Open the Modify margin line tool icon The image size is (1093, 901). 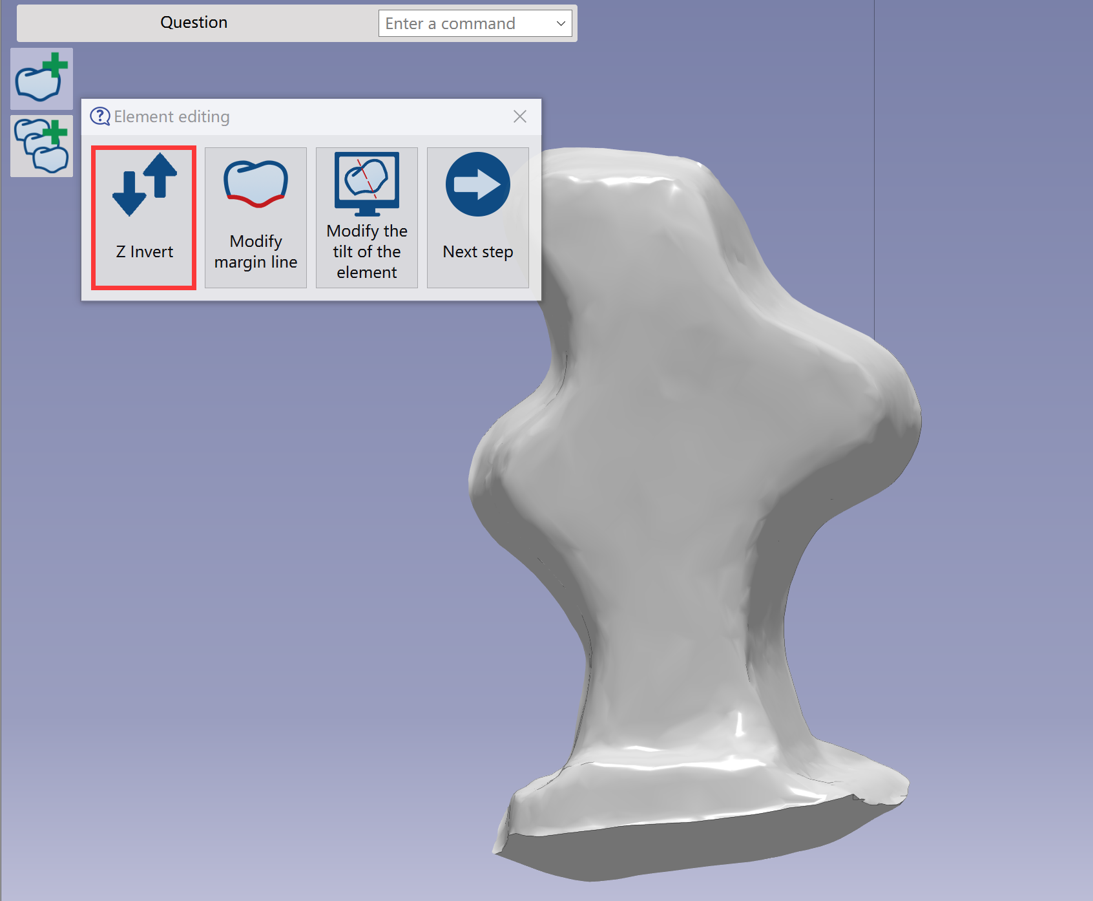pyautogui.click(x=256, y=184)
